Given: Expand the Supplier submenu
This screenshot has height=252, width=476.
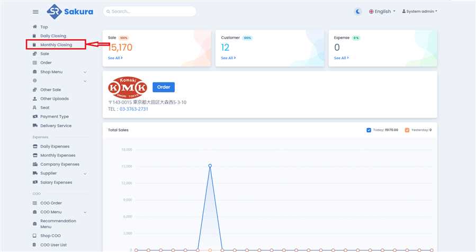Looking at the screenshot, I should coord(85,174).
